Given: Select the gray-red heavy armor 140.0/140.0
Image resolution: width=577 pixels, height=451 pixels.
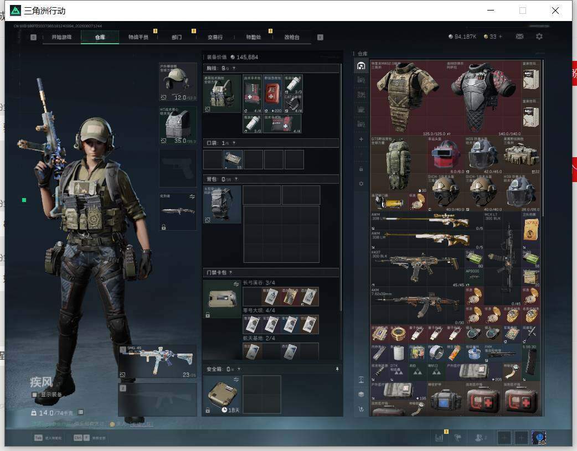Looking at the screenshot, I should pyautogui.click(x=483, y=98).
